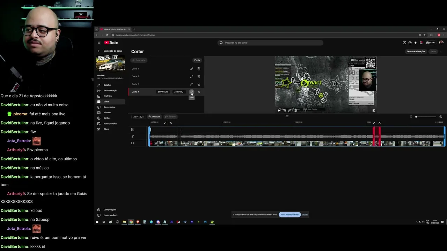Open the Criar create menu
This screenshot has width=447, height=251.
pyautogui.click(x=431, y=43)
